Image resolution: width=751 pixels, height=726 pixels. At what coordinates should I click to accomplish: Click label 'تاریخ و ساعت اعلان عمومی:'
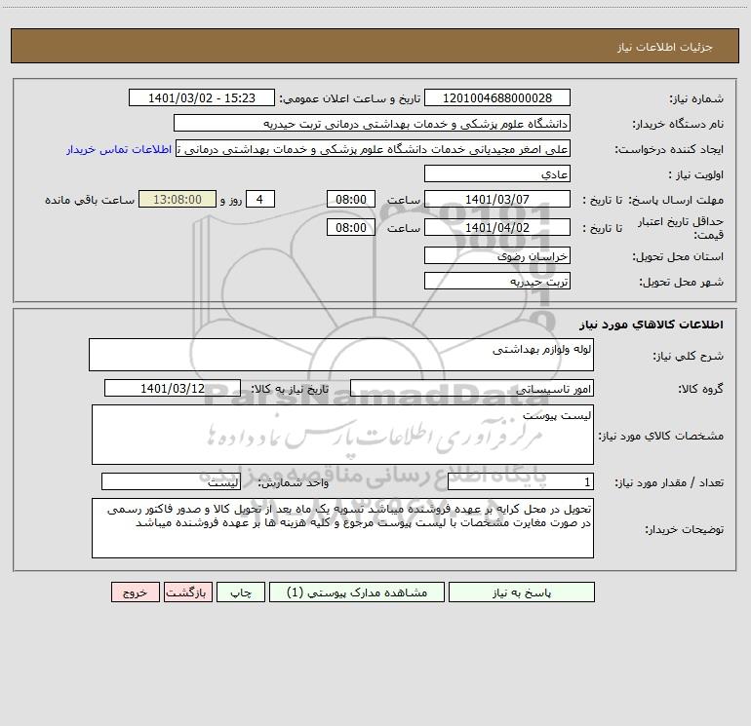coord(350,98)
